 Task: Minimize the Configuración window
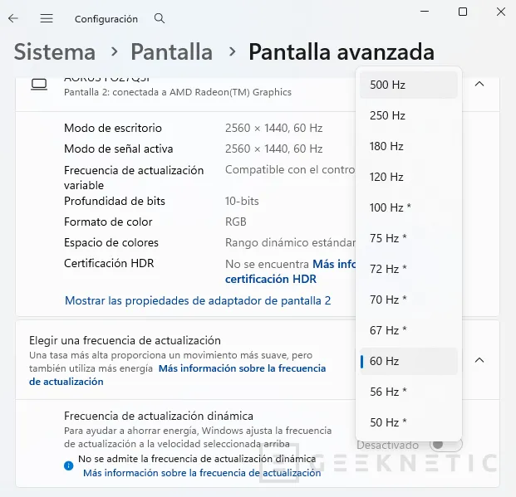point(425,12)
